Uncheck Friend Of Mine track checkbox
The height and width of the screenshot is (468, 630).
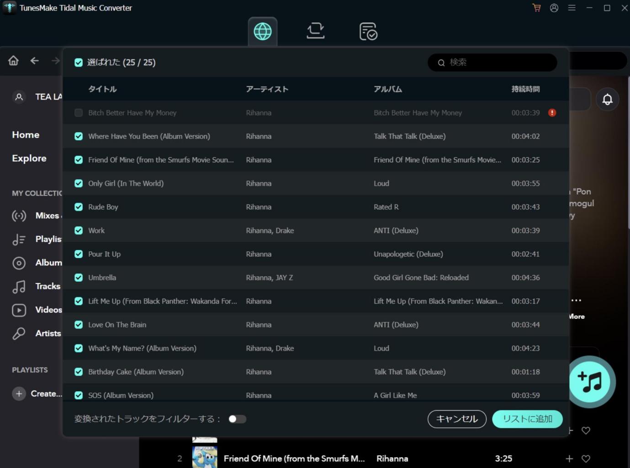pos(79,160)
